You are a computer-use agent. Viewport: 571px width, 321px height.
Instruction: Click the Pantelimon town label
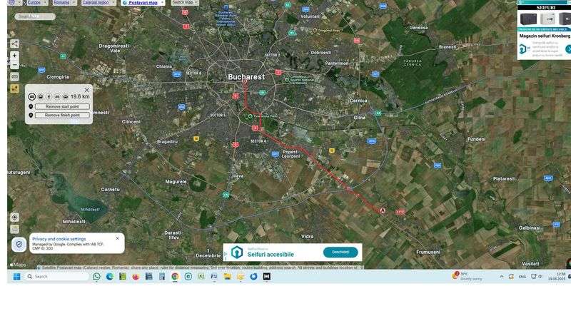point(336,63)
